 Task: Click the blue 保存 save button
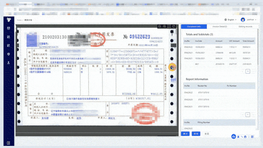196,134
